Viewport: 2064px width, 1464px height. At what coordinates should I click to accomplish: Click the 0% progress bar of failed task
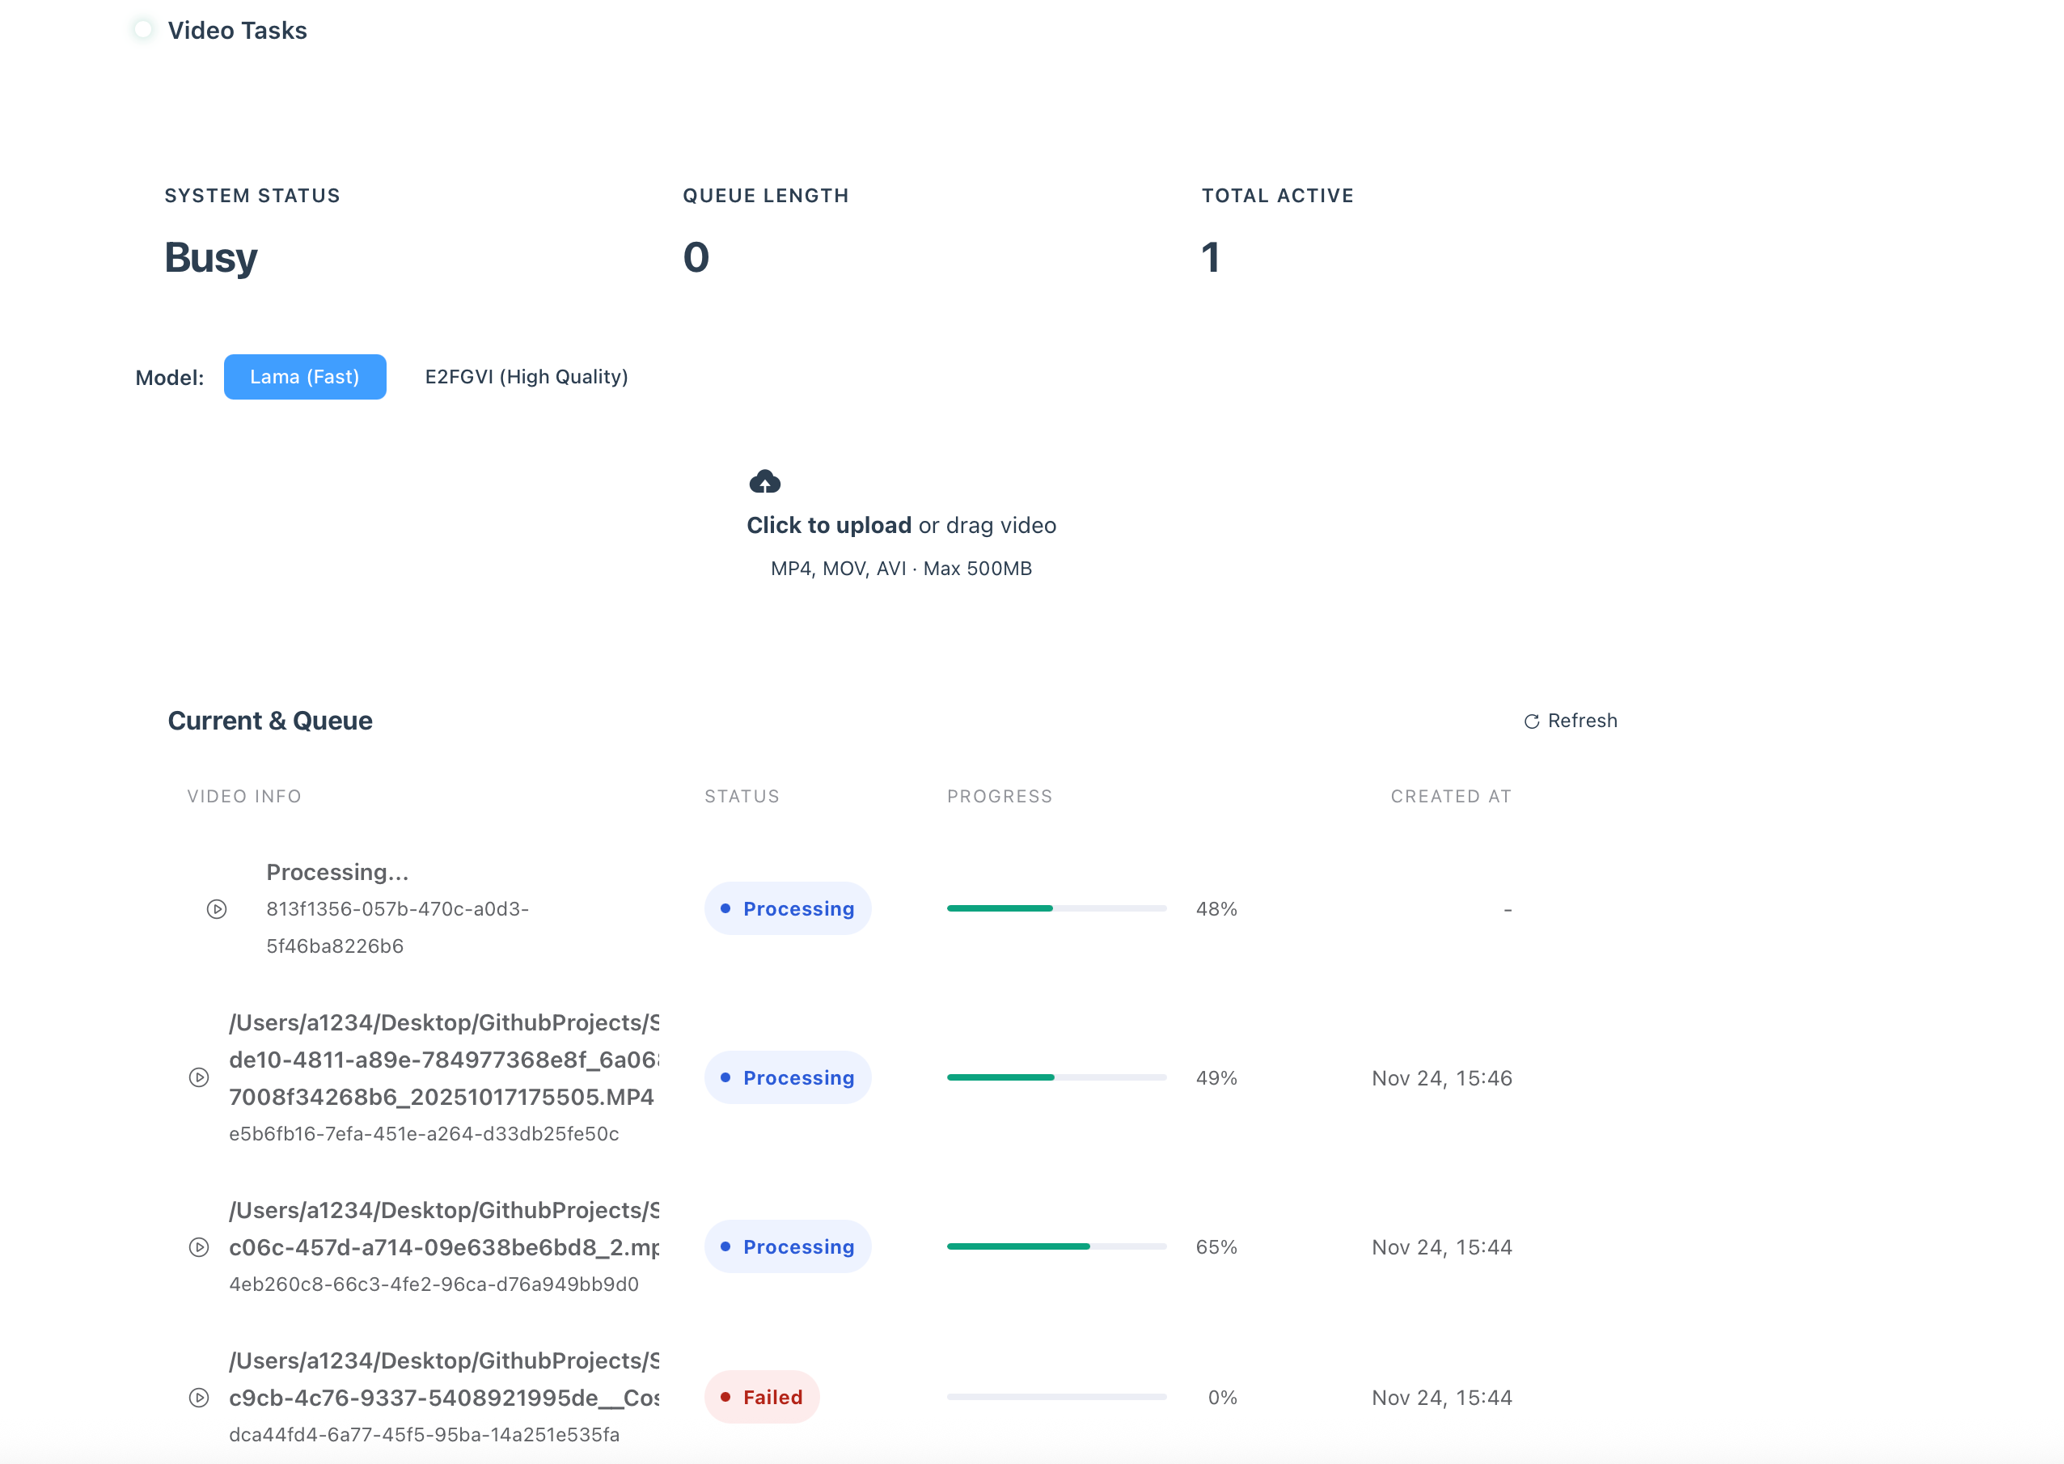[1055, 1398]
